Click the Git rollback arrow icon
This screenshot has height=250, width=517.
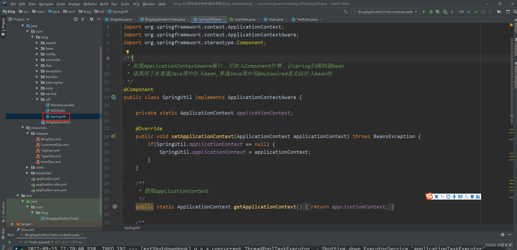(x=490, y=12)
